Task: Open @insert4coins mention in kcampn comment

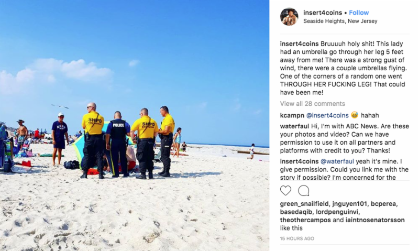Action: pyautogui.click(x=327, y=115)
